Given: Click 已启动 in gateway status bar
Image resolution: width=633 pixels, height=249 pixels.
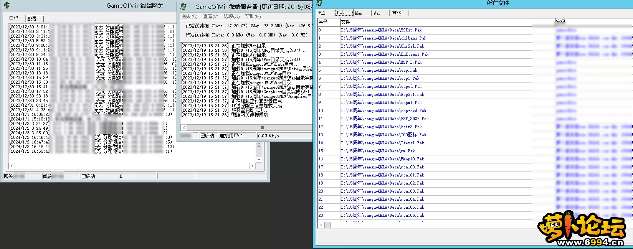Looking at the screenshot, I should pyautogui.click(x=99, y=176).
